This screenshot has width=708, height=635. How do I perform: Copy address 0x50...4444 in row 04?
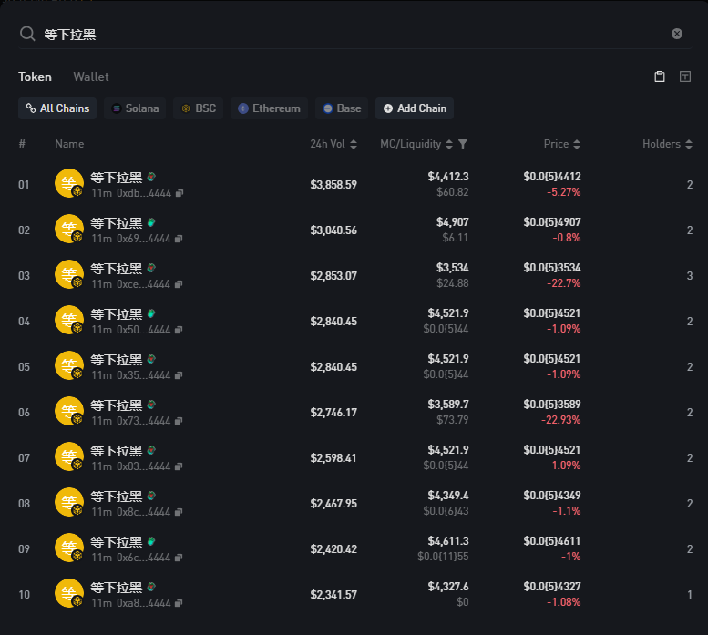179,330
